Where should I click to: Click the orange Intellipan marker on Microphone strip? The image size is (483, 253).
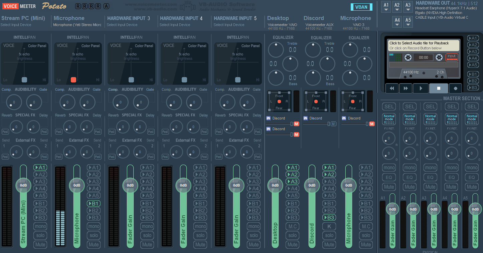click(73, 80)
